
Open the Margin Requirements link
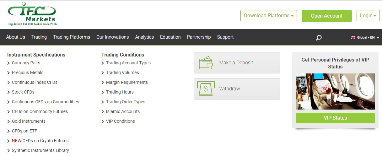pos(127,82)
